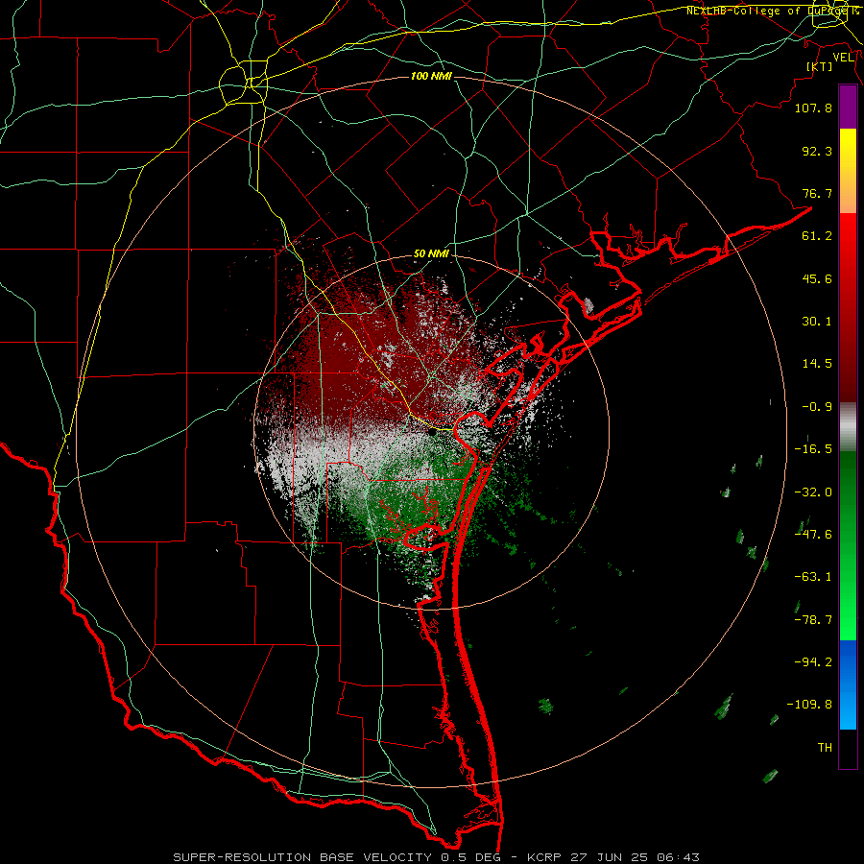Screen dimensions: 864x864
Task: Click the VEL legend title
Action: coord(843,58)
